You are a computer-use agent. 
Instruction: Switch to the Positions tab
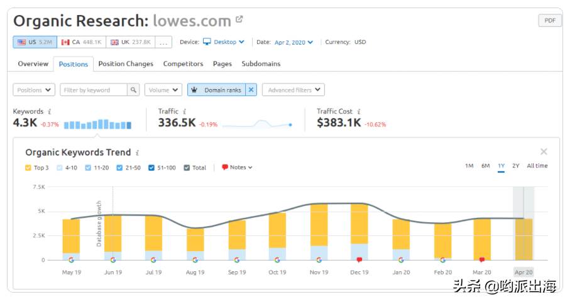pyautogui.click(x=74, y=64)
